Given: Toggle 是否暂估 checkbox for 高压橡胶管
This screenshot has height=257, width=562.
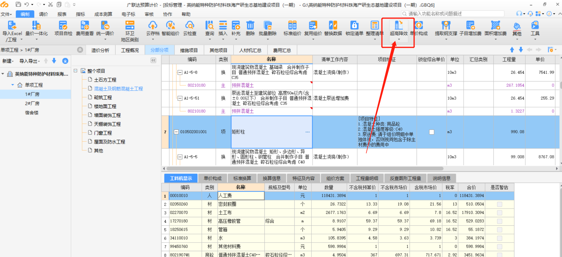Looking at the screenshot, I should [500, 221].
